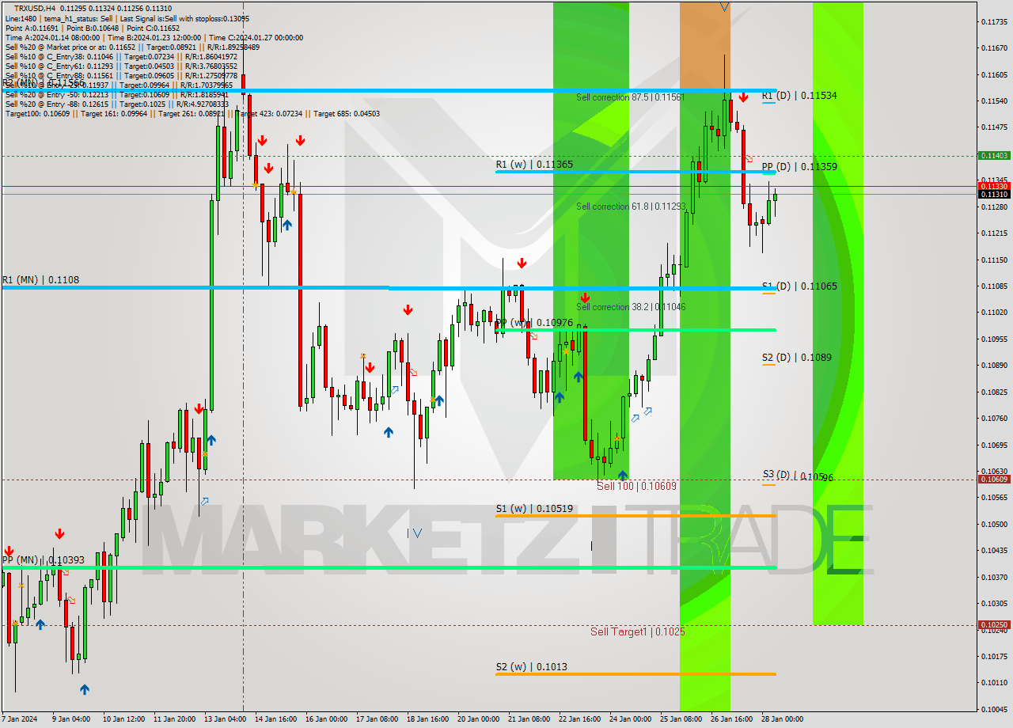1013x728 pixels.
Task: Click the last green candle at 28 Jan
Action: [x=775, y=197]
